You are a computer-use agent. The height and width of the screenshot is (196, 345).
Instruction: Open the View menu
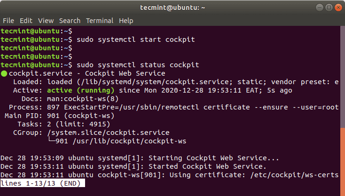[x=46, y=21]
